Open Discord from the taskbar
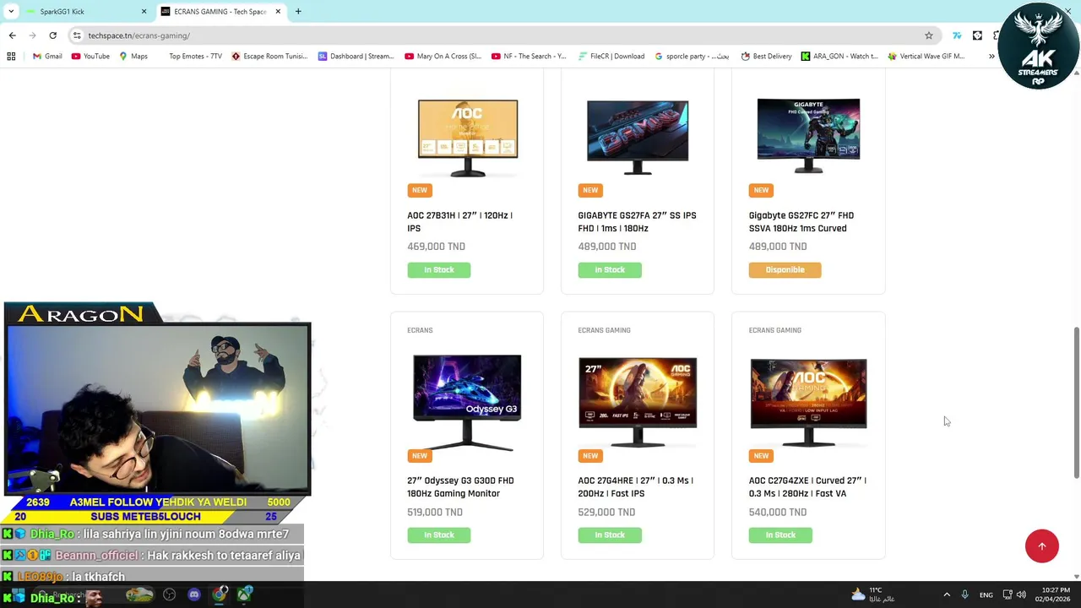Image resolution: width=1081 pixels, height=608 pixels. 194,594
